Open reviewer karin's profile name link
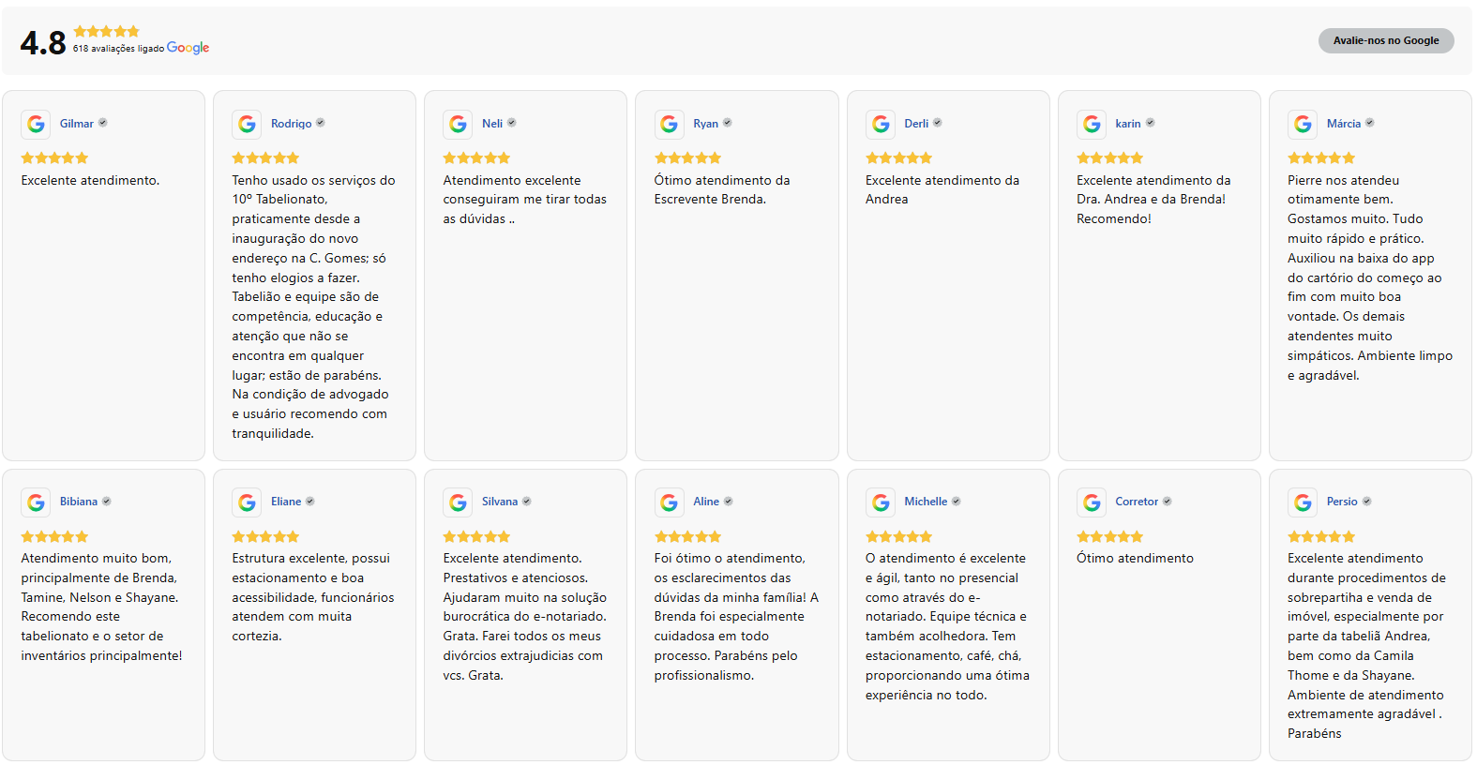This screenshot has height=765, width=1477. tap(1128, 124)
